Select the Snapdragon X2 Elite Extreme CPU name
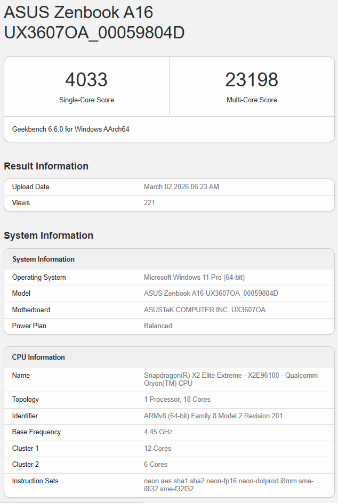This screenshot has height=503, width=338. point(230,379)
